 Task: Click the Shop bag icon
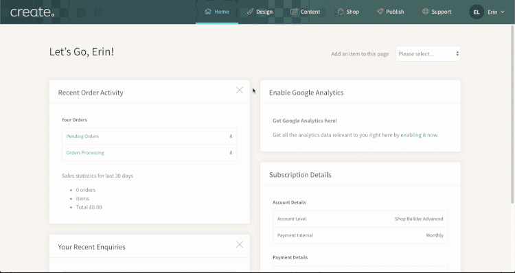tap(341, 12)
